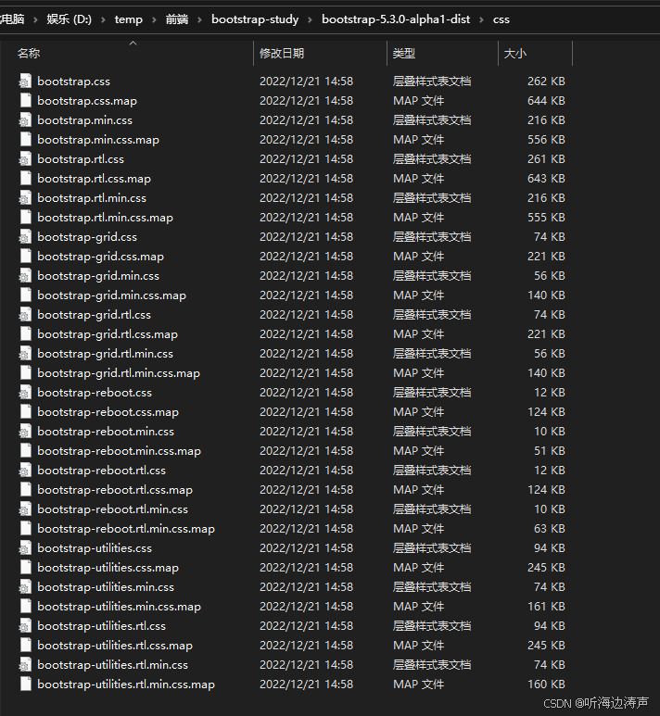Click the bootstrap.min.css file icon
Viewport: 660px width, 716px height.
tap(26, 120)
